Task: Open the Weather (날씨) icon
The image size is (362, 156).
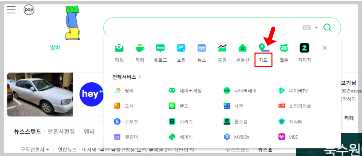Action: (x=117, y=91)
